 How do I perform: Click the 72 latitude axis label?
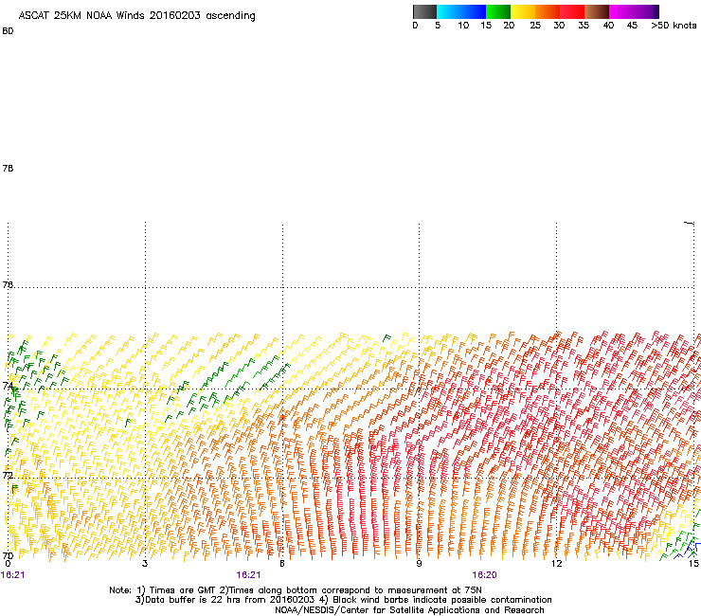point(8,475)
